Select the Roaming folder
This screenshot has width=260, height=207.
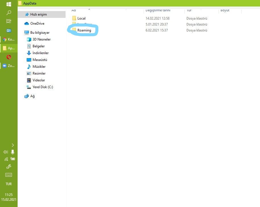click(x=84, y=30)
